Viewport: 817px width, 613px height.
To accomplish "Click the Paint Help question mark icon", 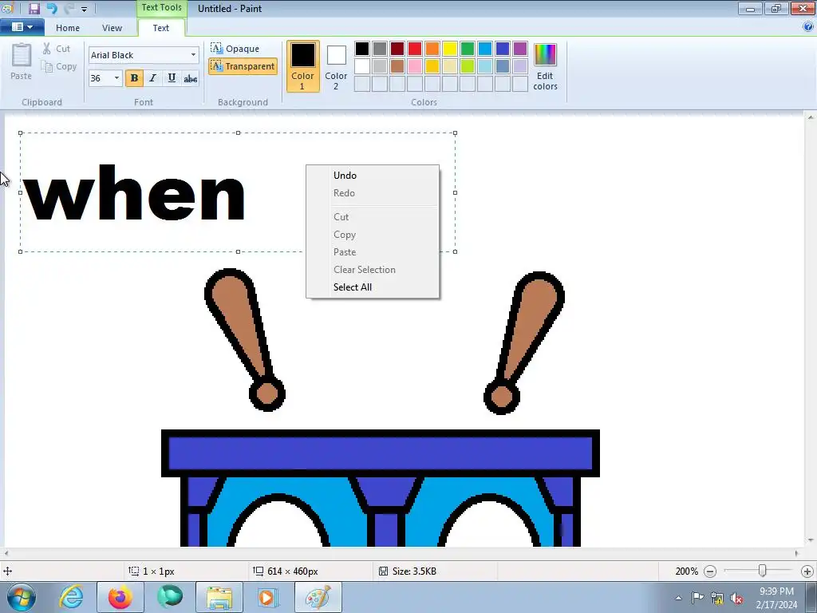I will [808, 27].
